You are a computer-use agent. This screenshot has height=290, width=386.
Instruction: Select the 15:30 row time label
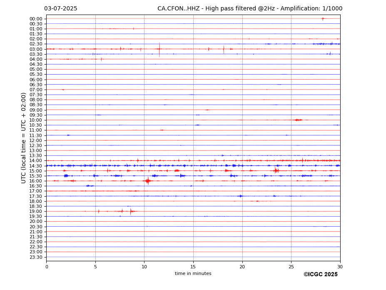point(36,176)
